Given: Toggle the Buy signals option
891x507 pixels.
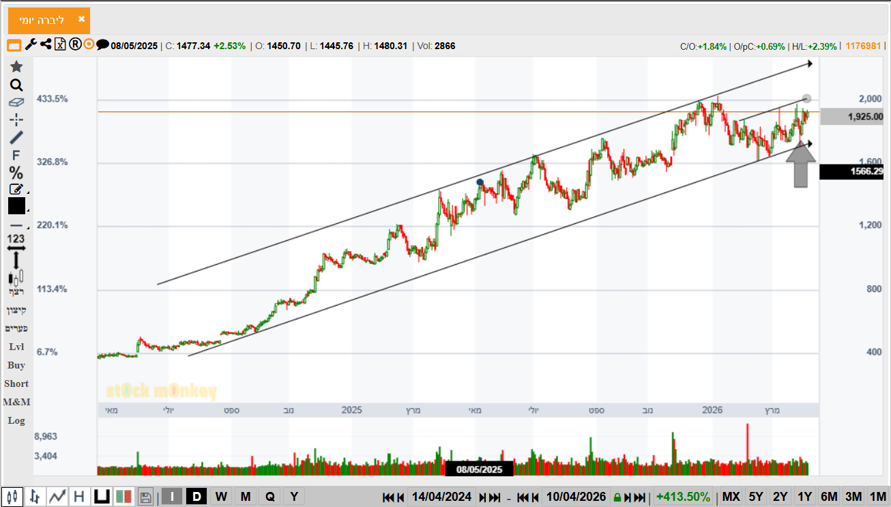Looking at the screenshot, I should (x=16, y=365).
